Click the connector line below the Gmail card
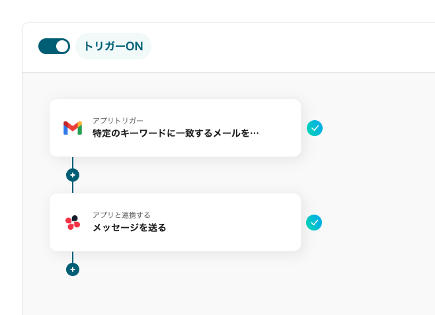Screen dimensions: 435x315 [73, 162]
